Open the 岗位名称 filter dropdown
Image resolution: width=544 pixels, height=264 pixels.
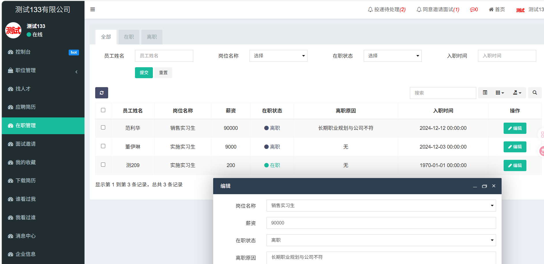click(278, 56)
